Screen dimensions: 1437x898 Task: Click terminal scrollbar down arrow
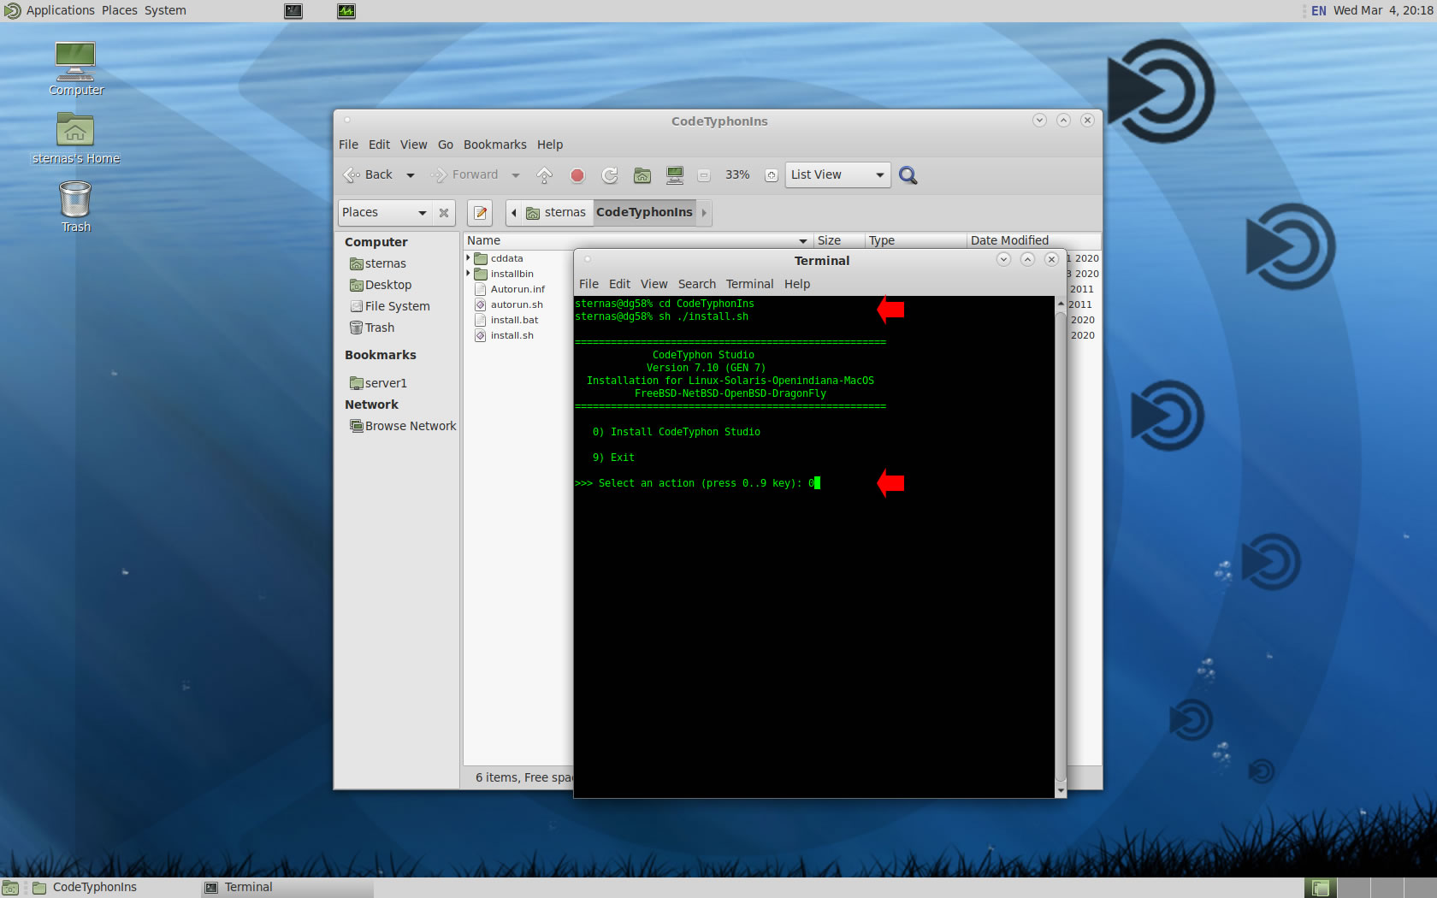pyautogui.click(x=1061, y=792)
